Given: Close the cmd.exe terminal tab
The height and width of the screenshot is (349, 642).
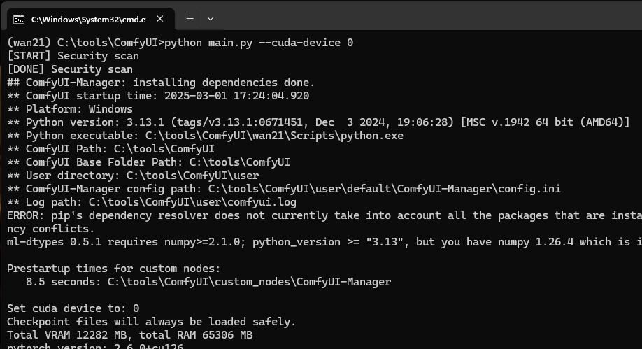Looking at the screenshot, I should pyautogui.click(x=161, y=19).
